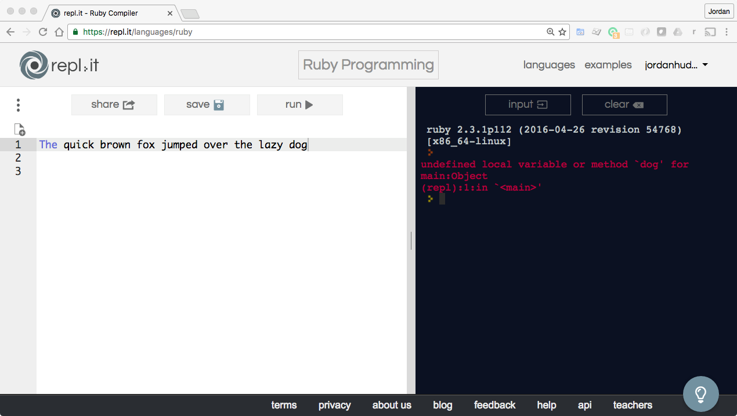The image size is (737, 416).
Task: Open the jordanhud... account dropdown
Action: point(676,65)
